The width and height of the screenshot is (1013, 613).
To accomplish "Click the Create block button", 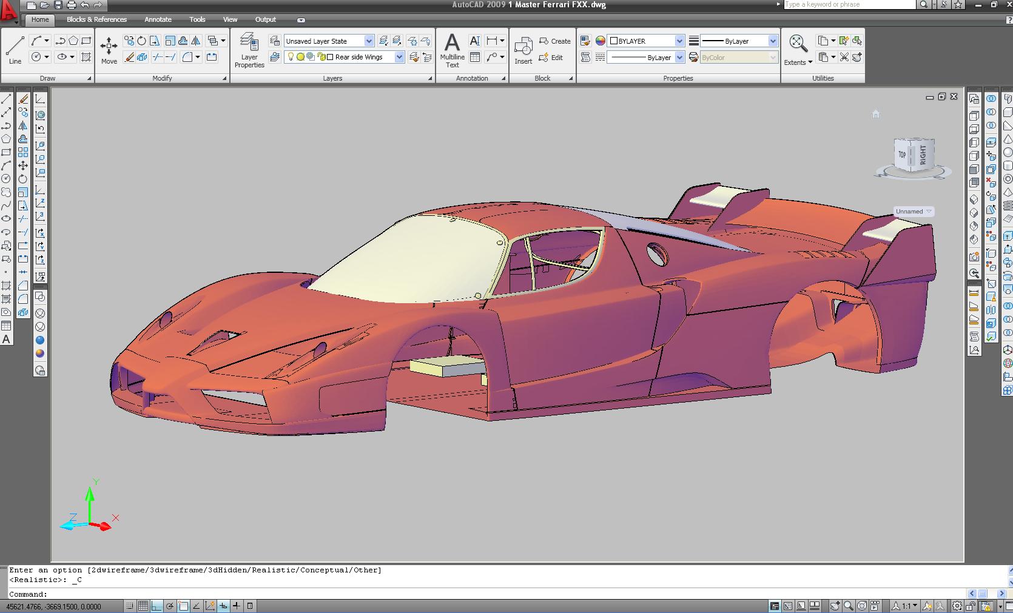I will click(555, 41).
